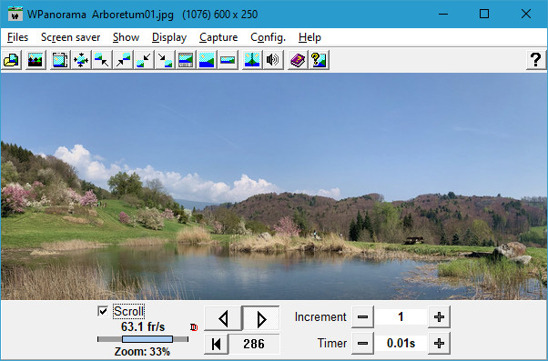548x361 pixels.
Task: Move the window to the top-left corner icon
Action: 102,60
